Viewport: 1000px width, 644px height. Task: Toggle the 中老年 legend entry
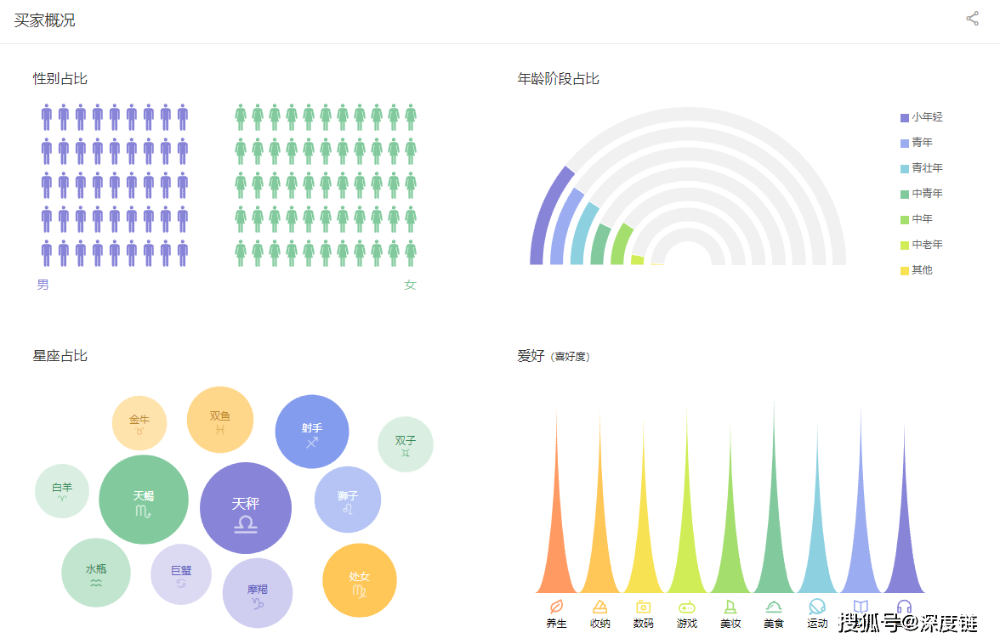(922, 245)
